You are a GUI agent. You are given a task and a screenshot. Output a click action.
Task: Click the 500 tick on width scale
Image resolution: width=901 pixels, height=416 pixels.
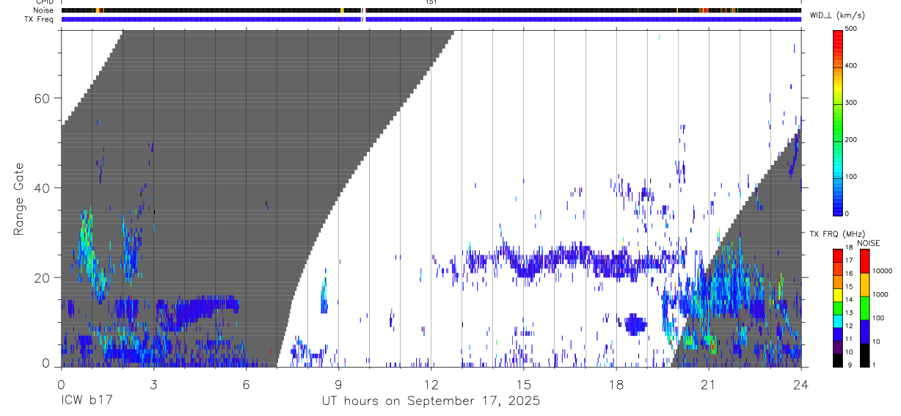click(852, 29)
